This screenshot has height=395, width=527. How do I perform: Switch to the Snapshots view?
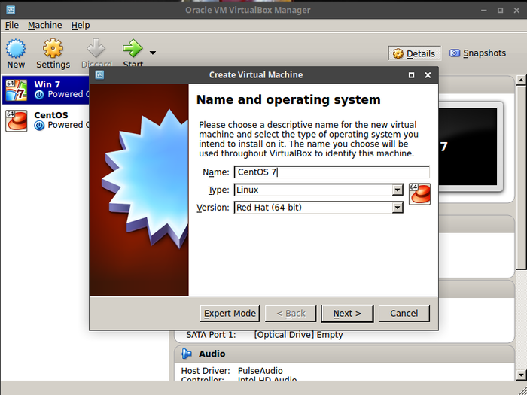click(477, 53)
